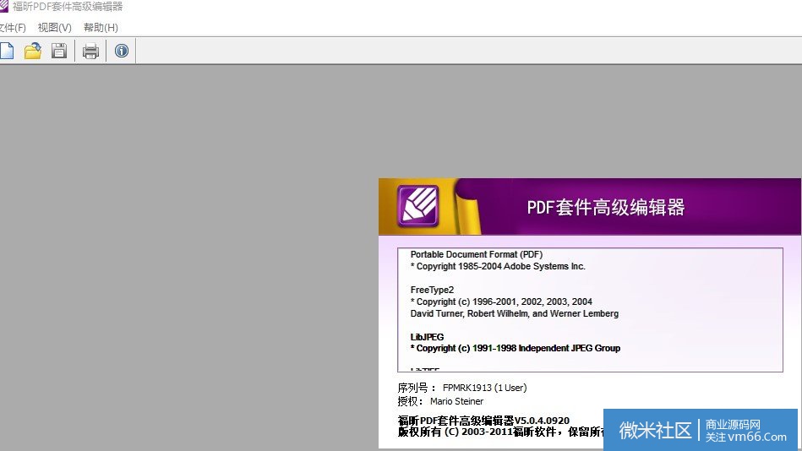
Task: Click the 福昕PDF套件高级编辑器 window title
Action: [x=68, y=7]
